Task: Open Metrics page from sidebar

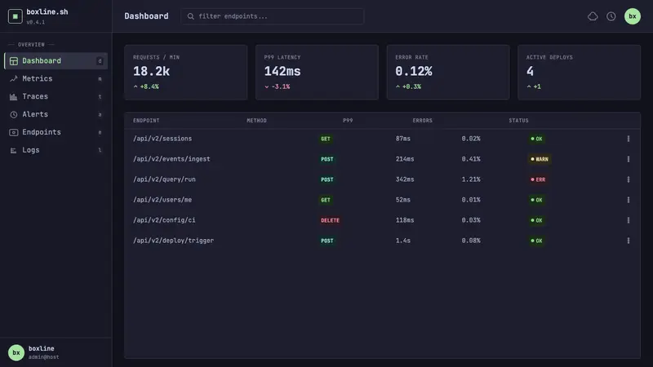Action: pyautogui.click(x=56, y=78)
